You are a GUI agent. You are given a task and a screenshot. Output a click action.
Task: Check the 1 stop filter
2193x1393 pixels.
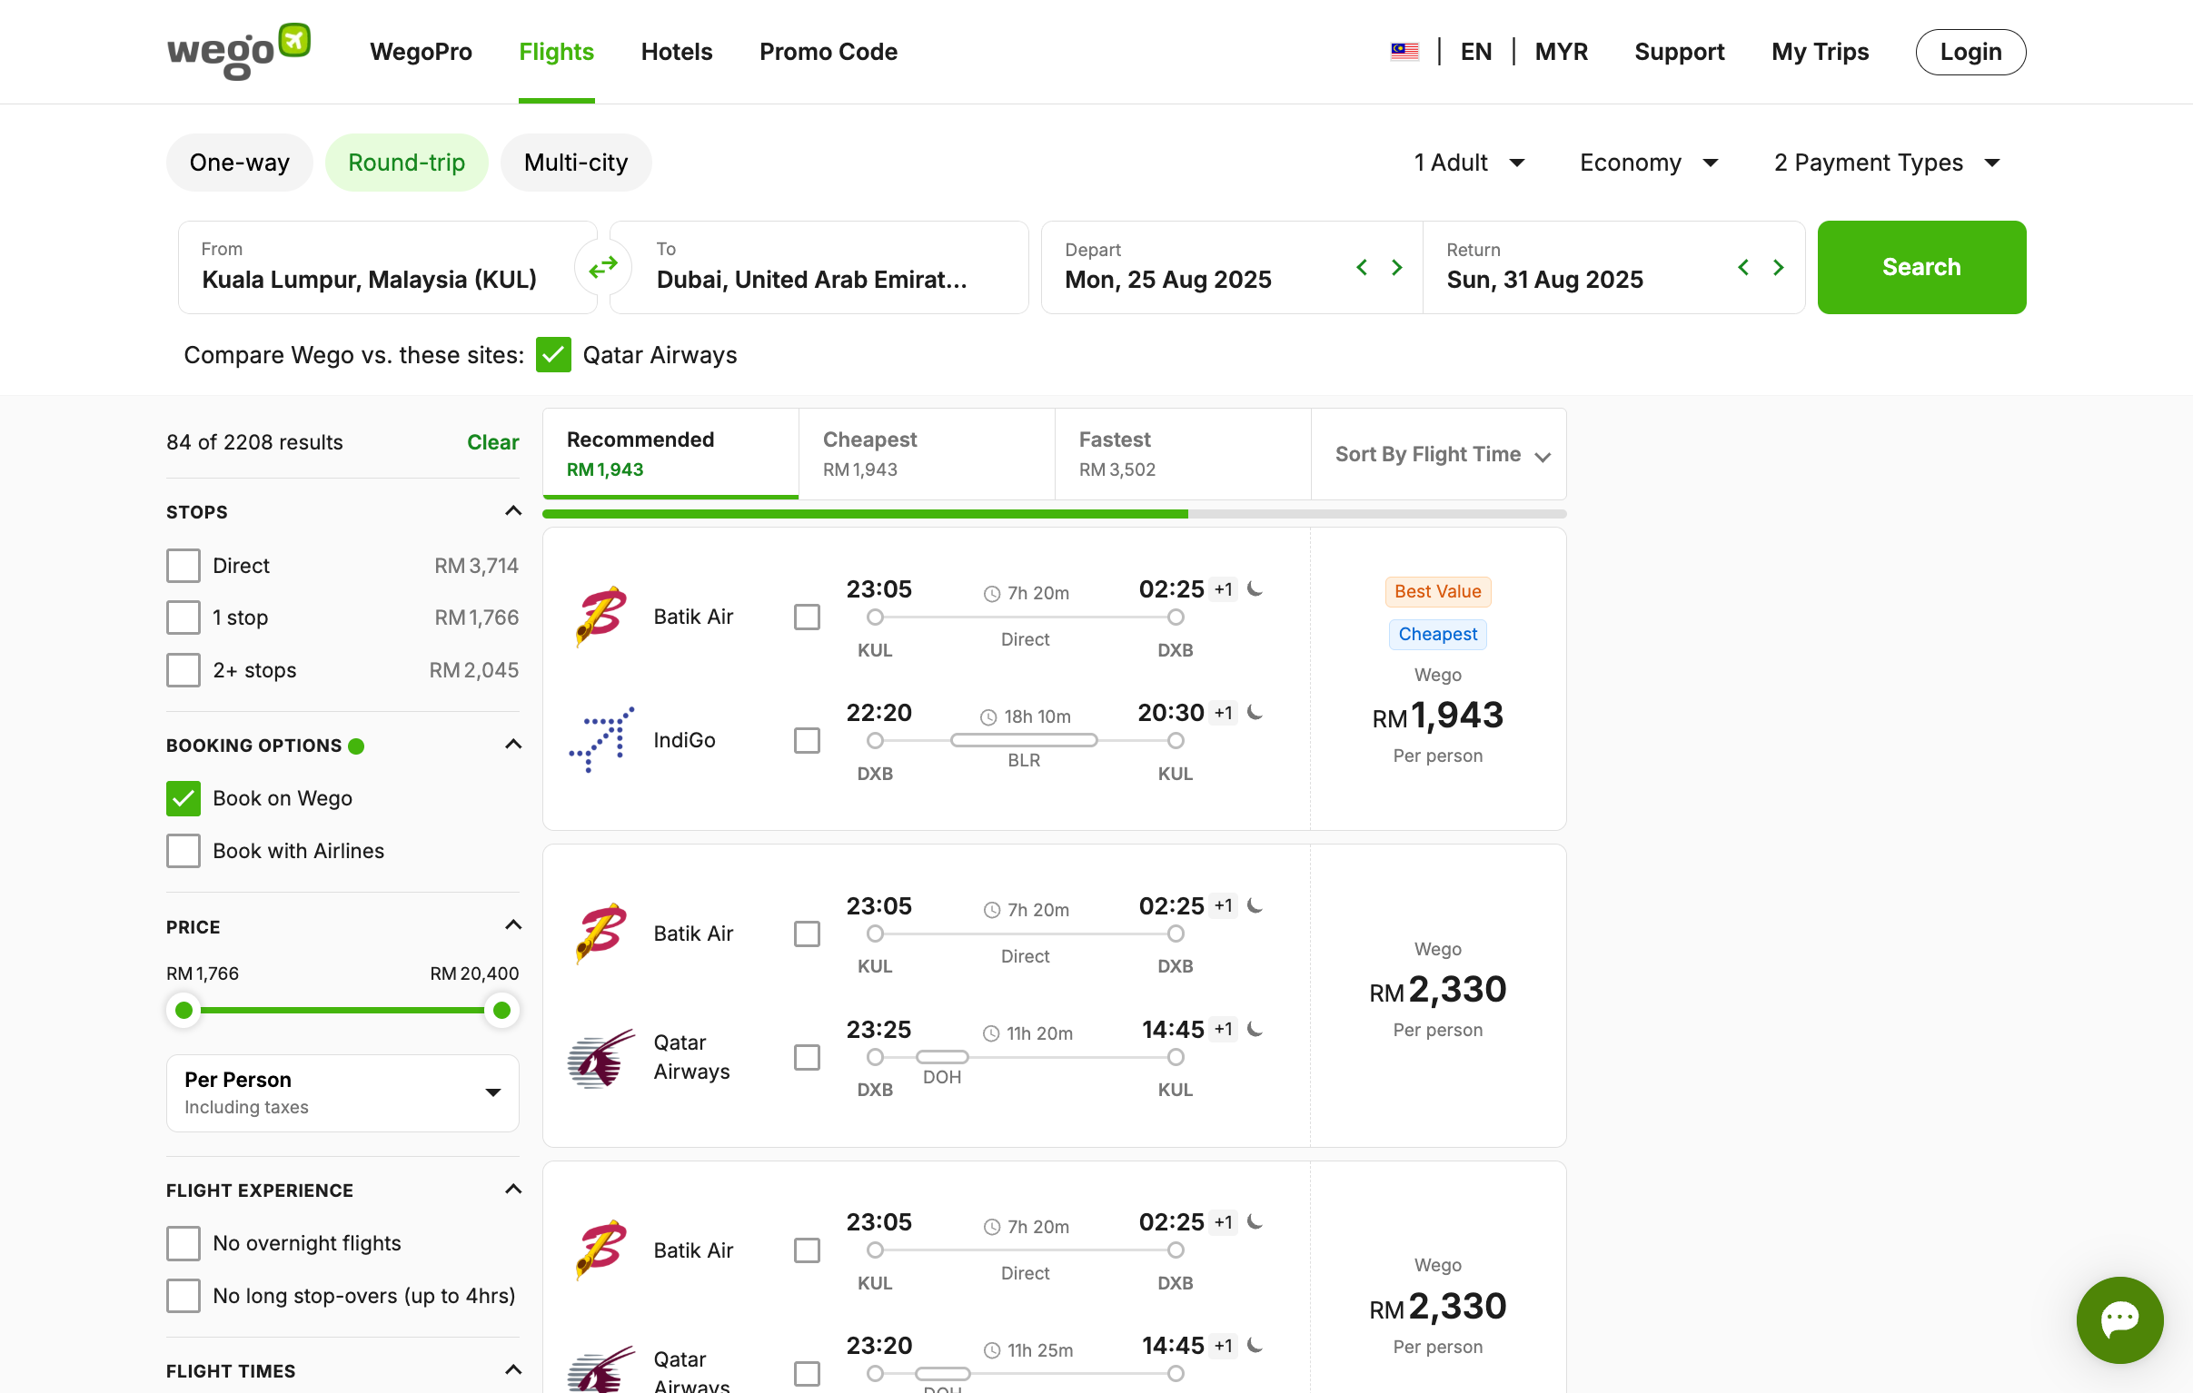click(x=184, y=617)
